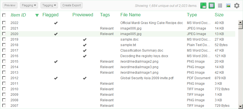Click the Previewed checkmark for sample.doc
This screenshot has height=109, width=243.
click(85, 39)
